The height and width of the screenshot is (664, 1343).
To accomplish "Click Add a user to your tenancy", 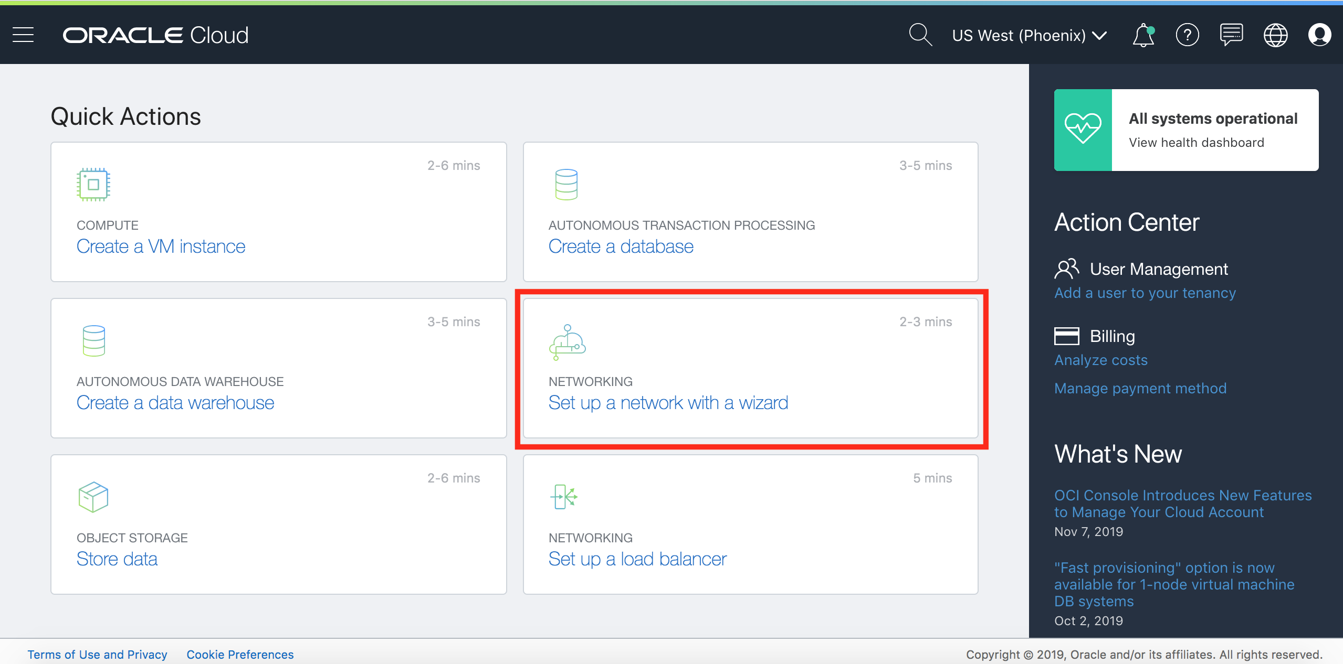I will [x=1145, y=293].
